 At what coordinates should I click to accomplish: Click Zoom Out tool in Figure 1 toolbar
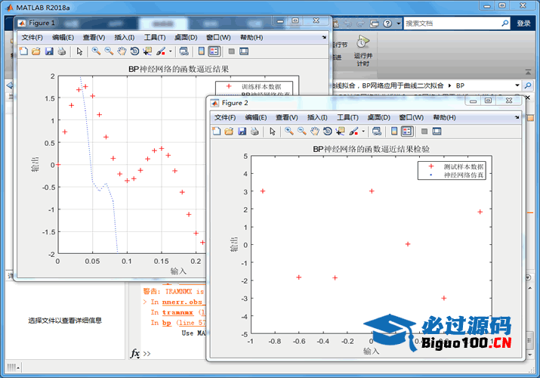(109, 51)
